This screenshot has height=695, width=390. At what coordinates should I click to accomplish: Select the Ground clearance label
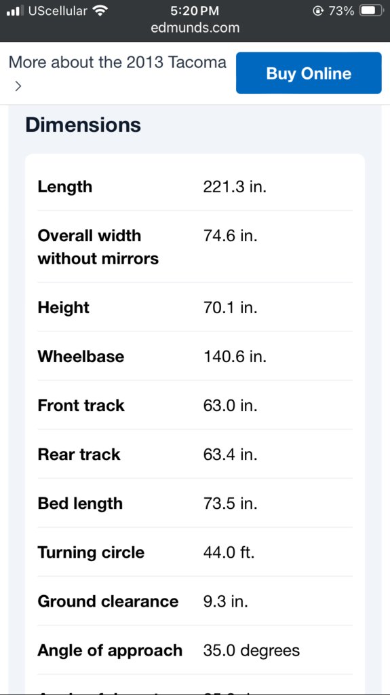tap(108, 601)
